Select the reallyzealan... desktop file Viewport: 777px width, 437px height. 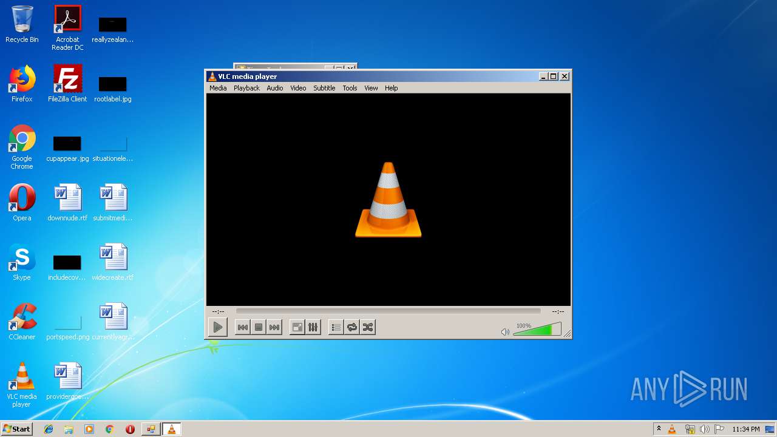click(113, 29)
